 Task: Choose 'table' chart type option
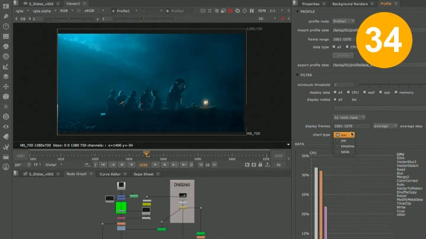344,152
